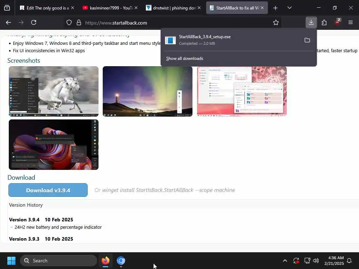Click 'Version 3.9.3 10 Feb 2025' entry
Image resolution: width=359 pixels, height=269 pixels.
41,239
